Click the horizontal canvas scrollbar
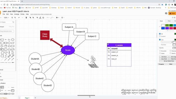This screenshot has width=176, height=99. tap(86, 95)
